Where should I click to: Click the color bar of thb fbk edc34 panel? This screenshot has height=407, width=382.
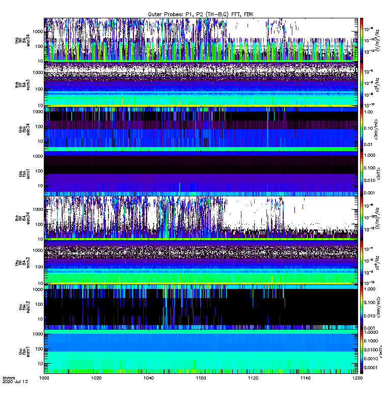pos(362,129)
